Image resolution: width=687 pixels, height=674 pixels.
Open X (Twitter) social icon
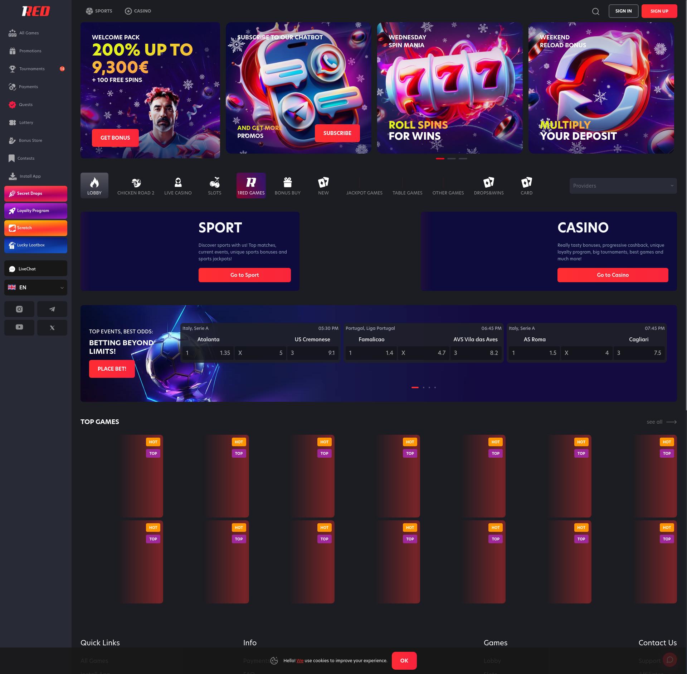point(52,328)
